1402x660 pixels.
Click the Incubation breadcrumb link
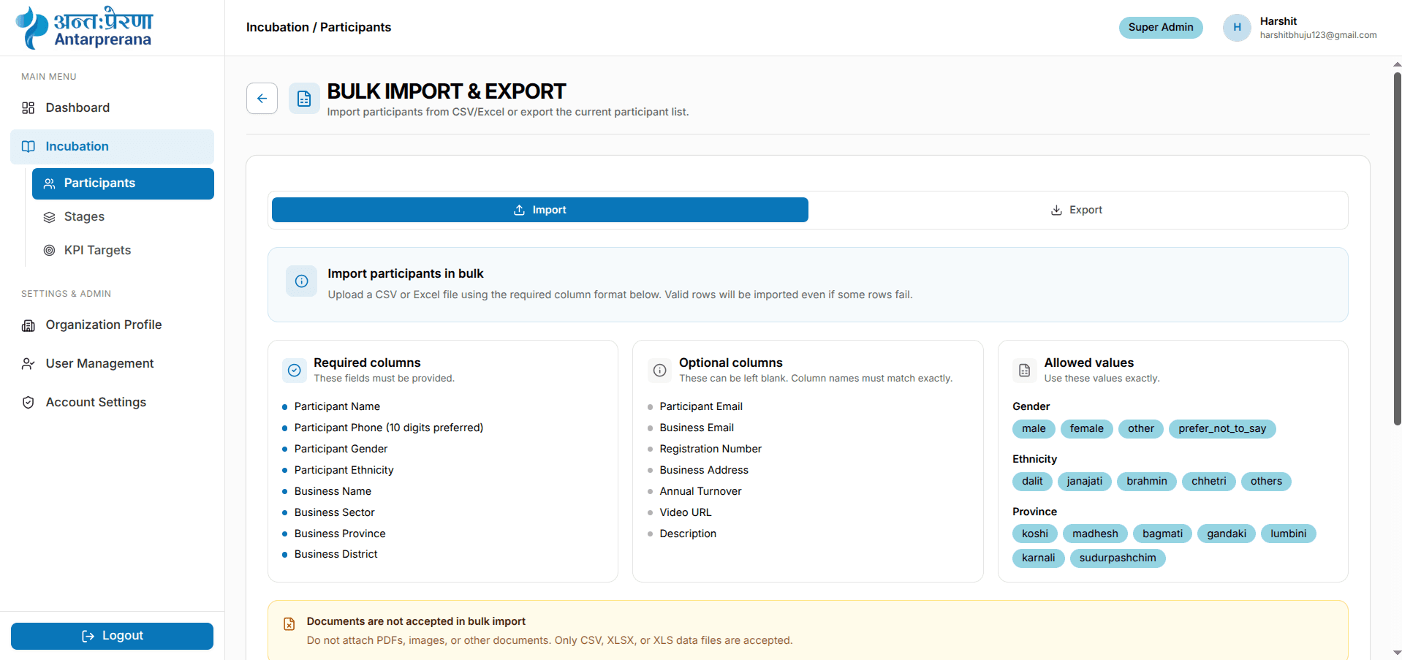(277, 28)
